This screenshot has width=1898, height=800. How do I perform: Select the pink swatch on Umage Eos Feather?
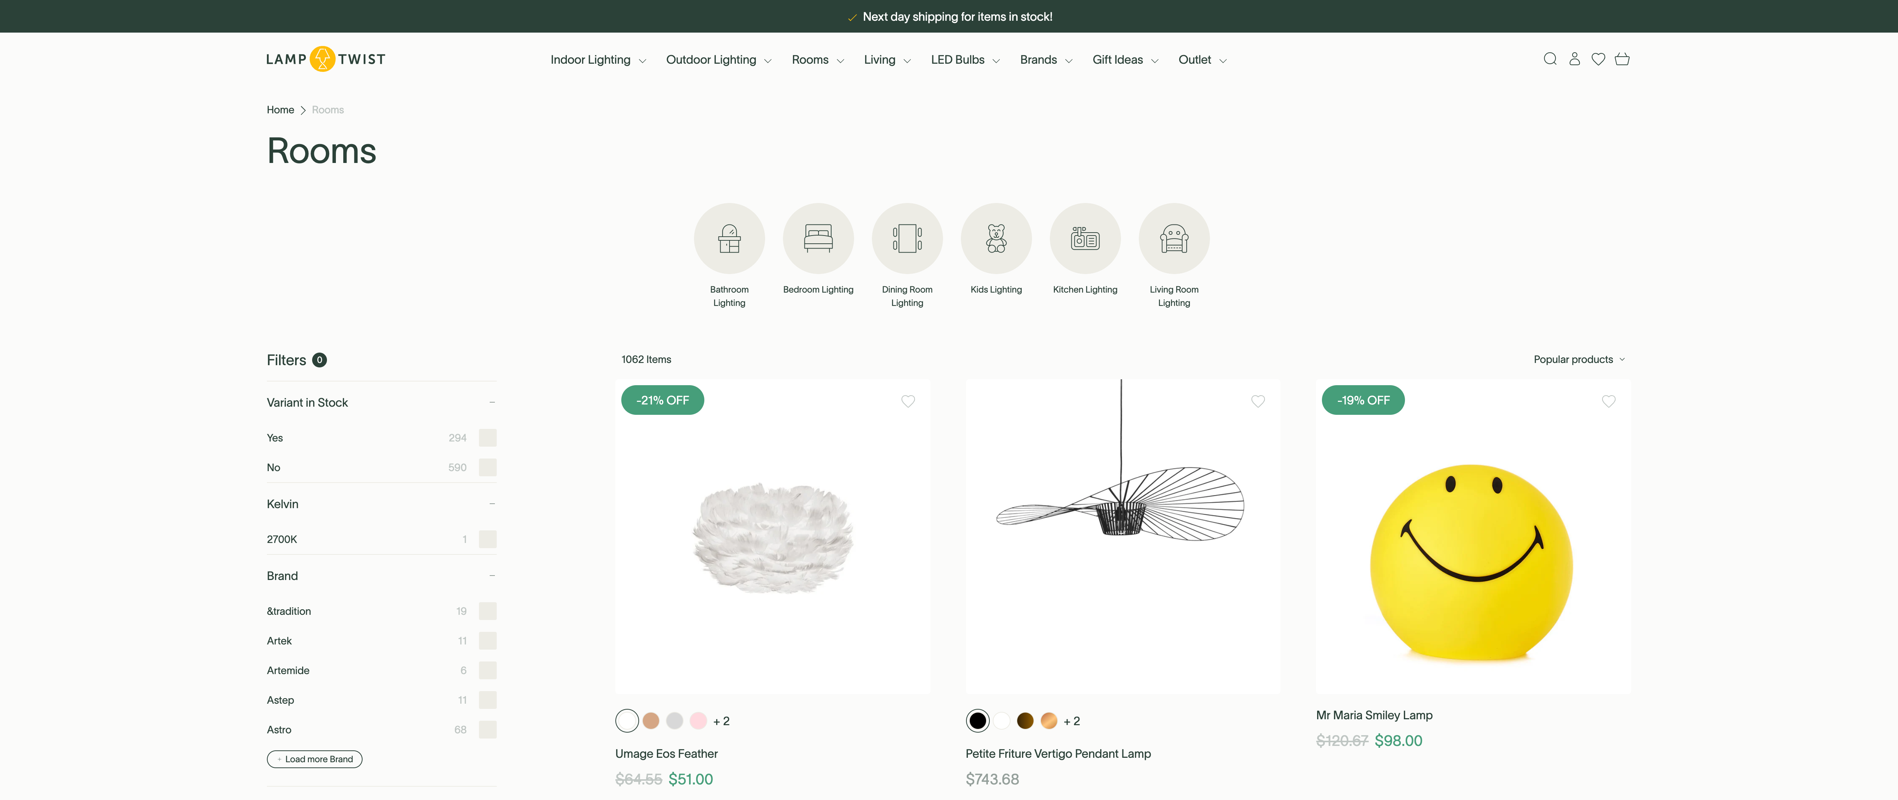point(698,720)
